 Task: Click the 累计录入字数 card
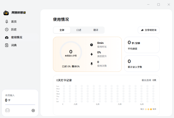pyautogui.click(x=142, y=63)
